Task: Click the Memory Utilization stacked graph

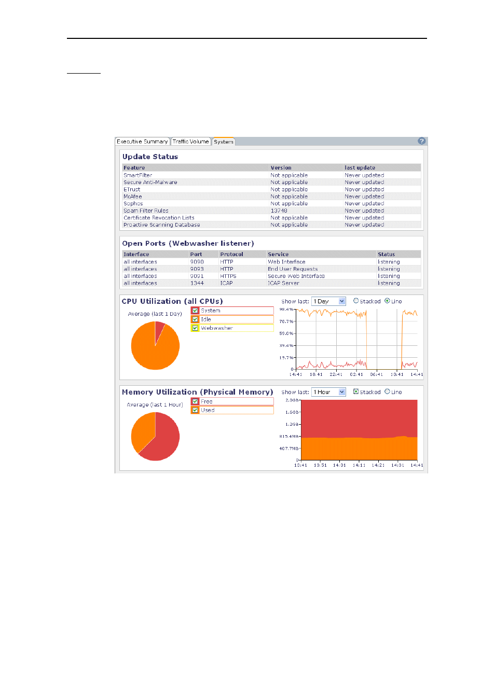Action: [359, 430]
